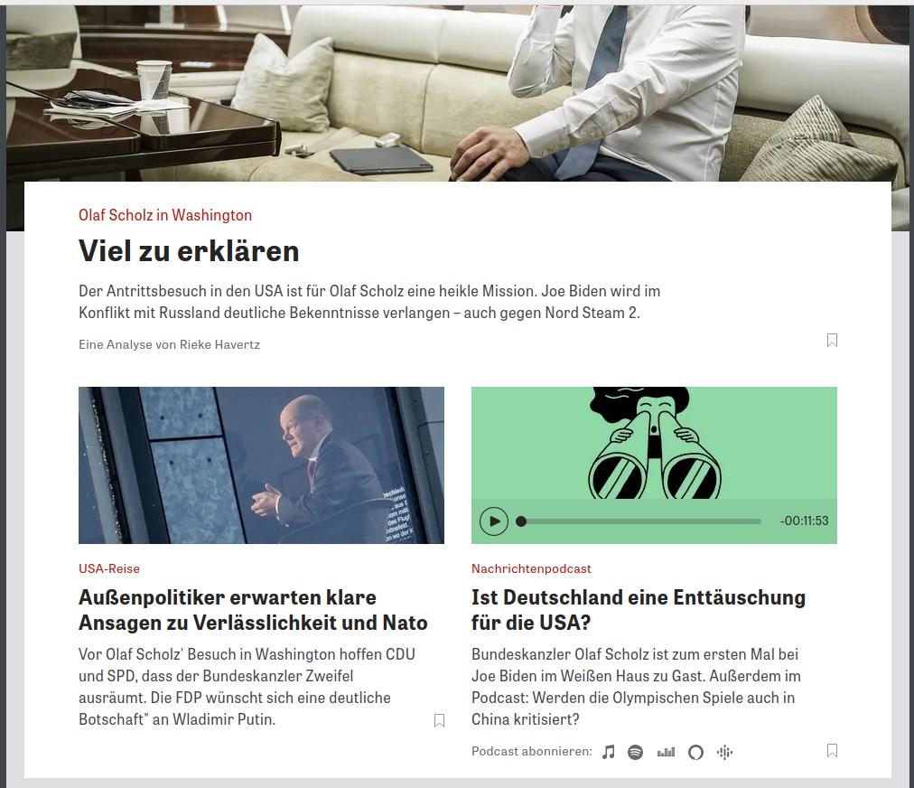914x788 pixels.
Task: Open the podcast on Deezer icon
Action: coord(666,752)
